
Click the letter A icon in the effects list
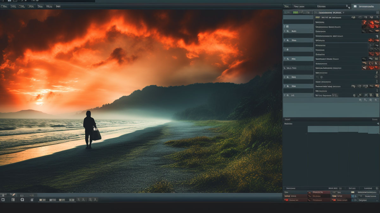[377, 72]
